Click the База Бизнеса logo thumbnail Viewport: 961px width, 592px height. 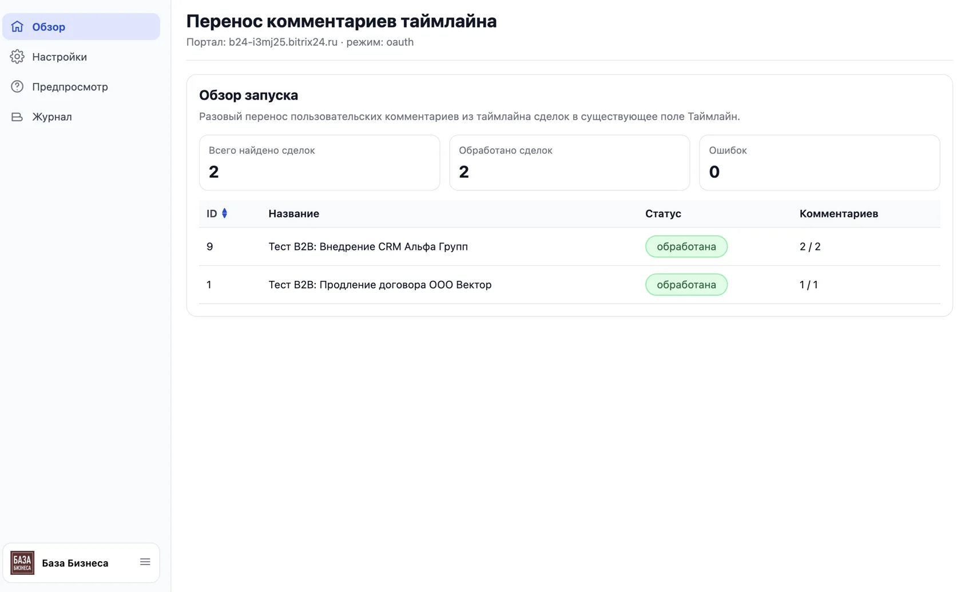coord(22,563)
